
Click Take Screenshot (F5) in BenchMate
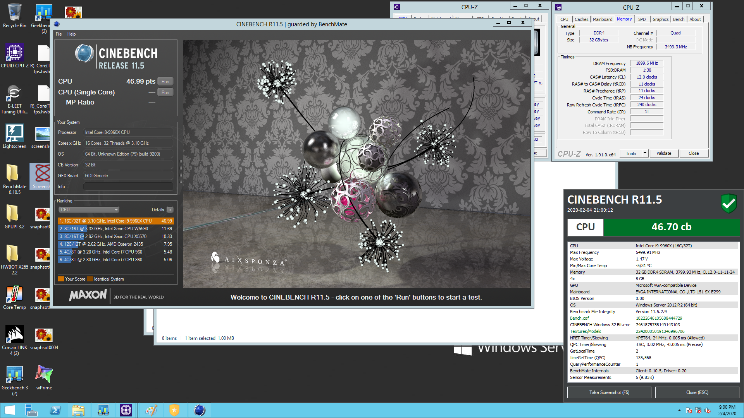(609, 392)
